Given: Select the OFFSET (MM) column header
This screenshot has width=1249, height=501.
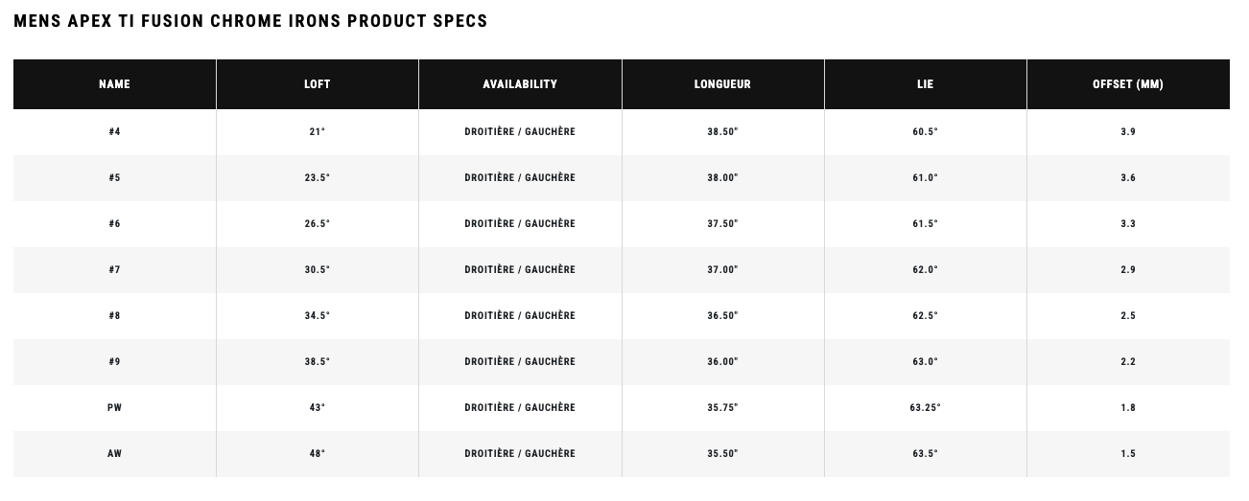Looking at the screenshot, I should pyautogui.click(x=1128, y=84).
